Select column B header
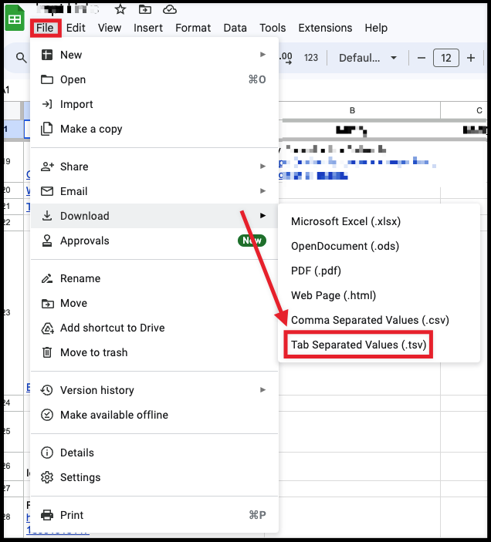The width and height of the screenshot is (491, 542). click(x=352, y=110)
